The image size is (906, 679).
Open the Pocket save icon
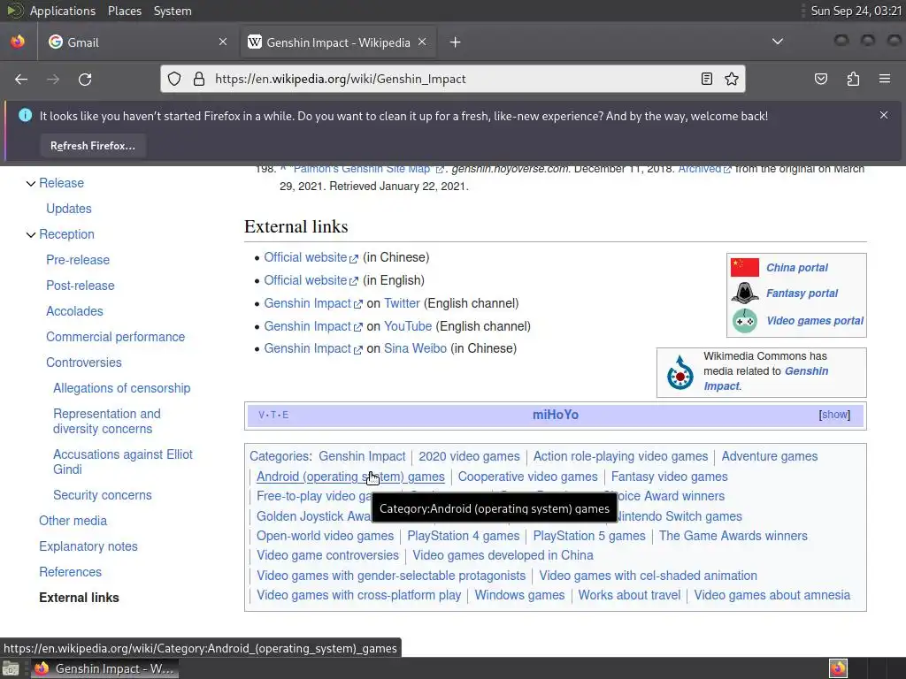pyautogui.click(x=820, y=79)
